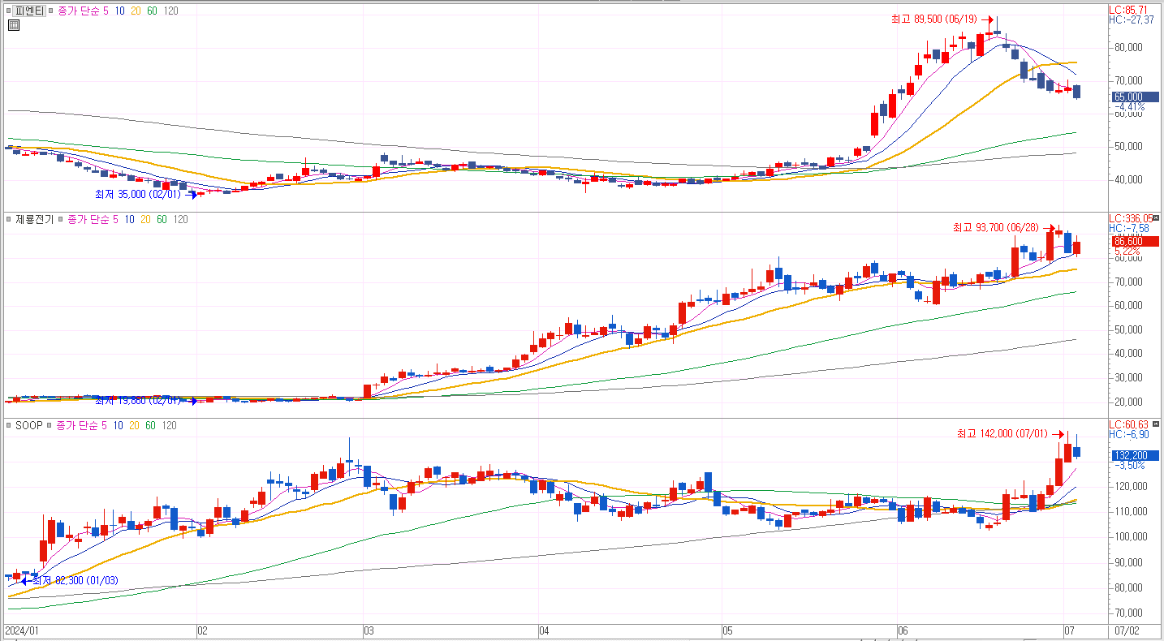Close the 제룡전기 chart panel with its X icon
The image size is (1164, 641).
1157,218
